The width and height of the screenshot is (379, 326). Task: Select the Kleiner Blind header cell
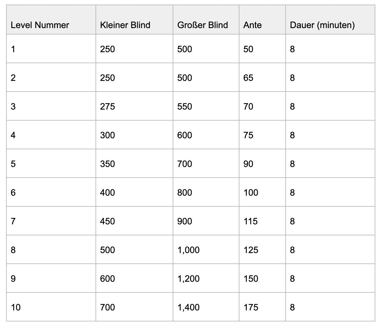click(125, 25)
